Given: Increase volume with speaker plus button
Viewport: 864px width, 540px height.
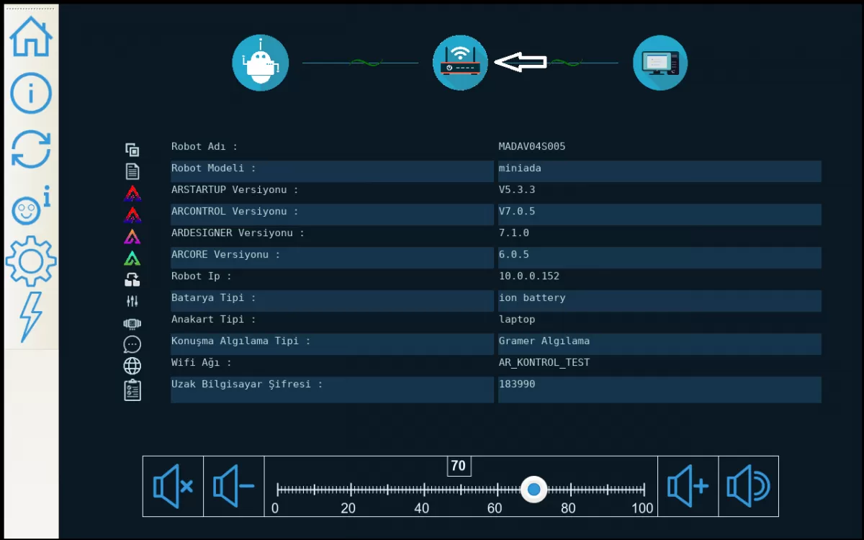Looking at the screenshot, I should [688, 487].
